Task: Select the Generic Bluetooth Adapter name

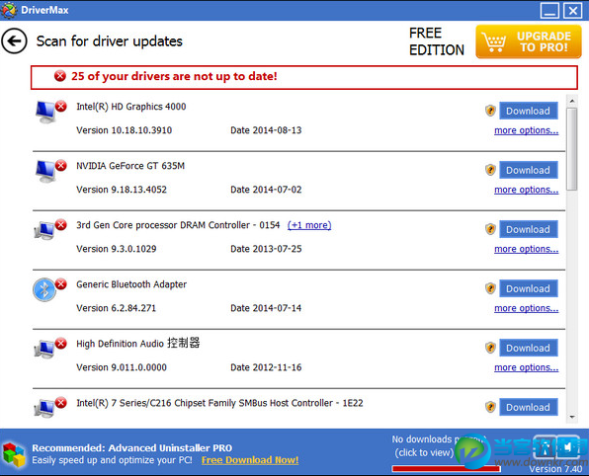Action: pos(131,284)
